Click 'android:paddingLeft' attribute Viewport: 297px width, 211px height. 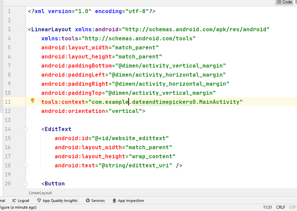tap(73, 75)
